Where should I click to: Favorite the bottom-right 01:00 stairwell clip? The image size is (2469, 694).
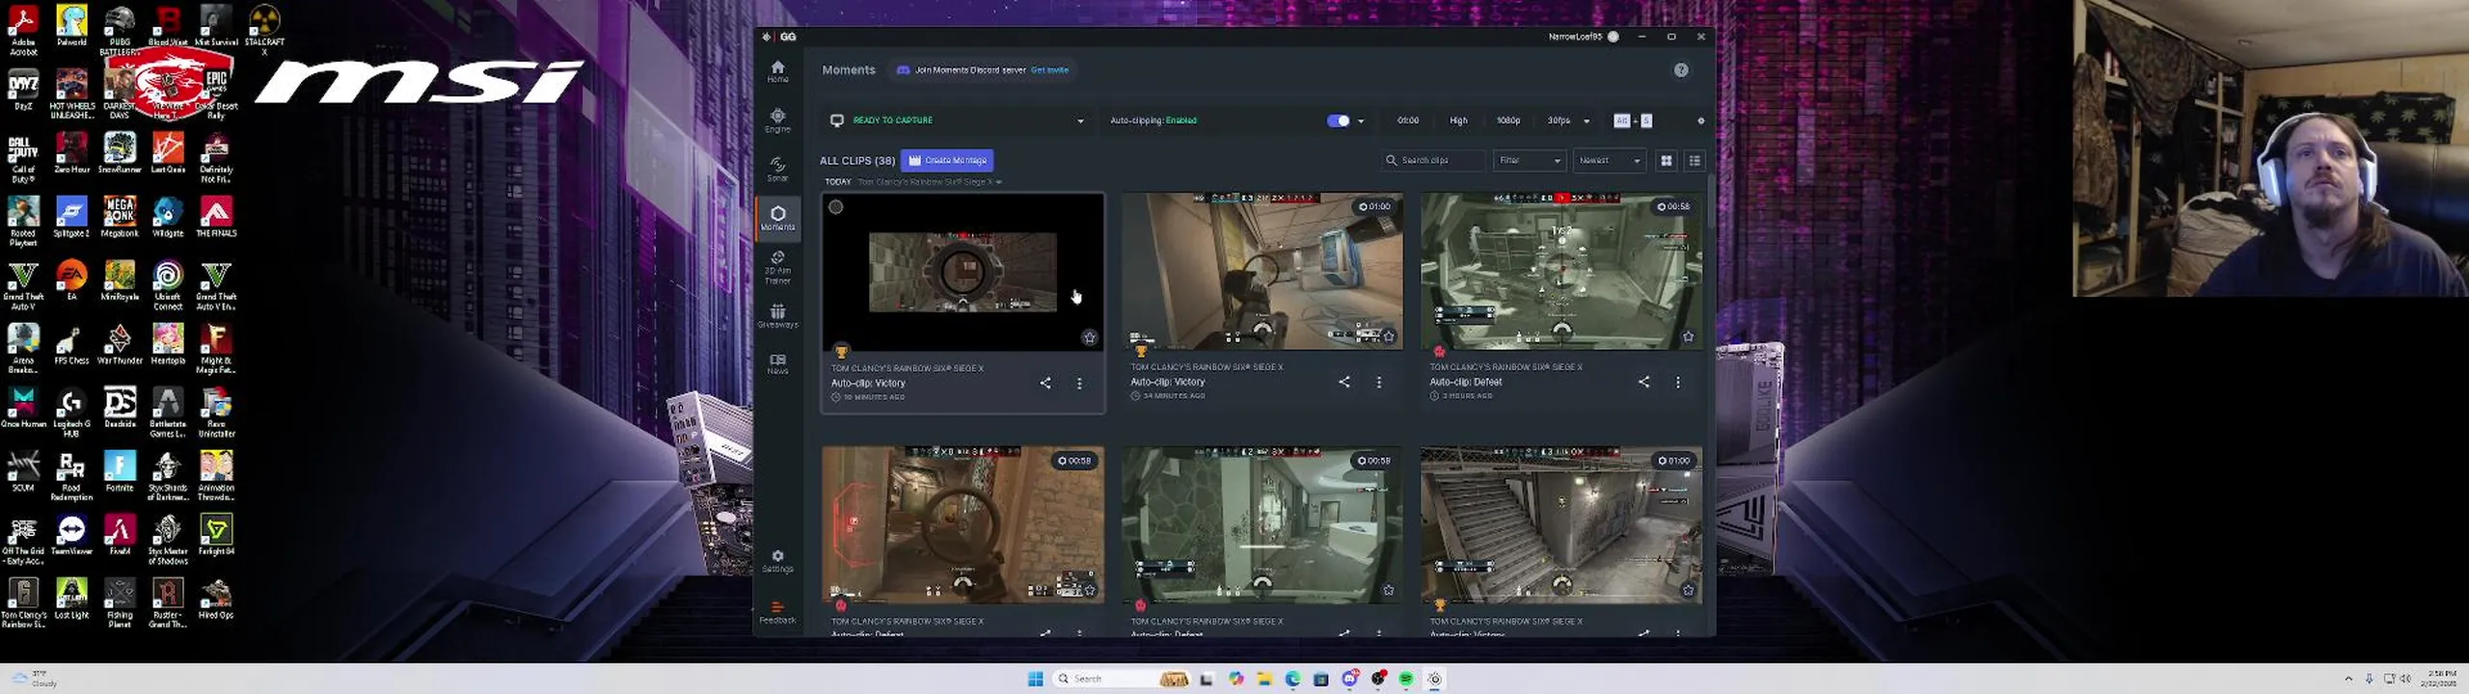click(1688, 590)
